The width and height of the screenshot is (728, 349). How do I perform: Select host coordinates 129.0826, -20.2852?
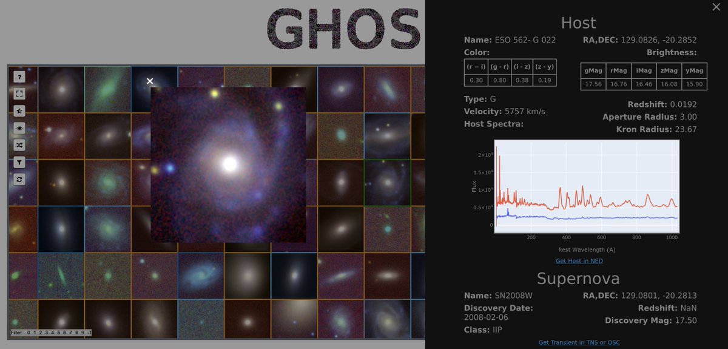(x=659, y=40)
